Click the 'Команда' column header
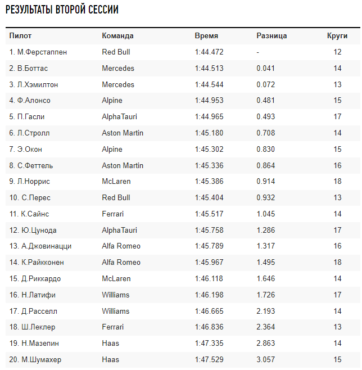The width and height of the screenshot is (362, 370). [117, 36]
